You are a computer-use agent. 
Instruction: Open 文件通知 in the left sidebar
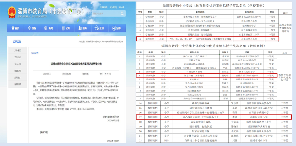tap(17, 50)
